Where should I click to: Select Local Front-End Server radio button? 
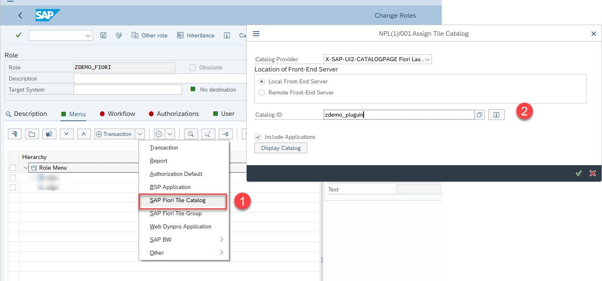click(262, 81)
